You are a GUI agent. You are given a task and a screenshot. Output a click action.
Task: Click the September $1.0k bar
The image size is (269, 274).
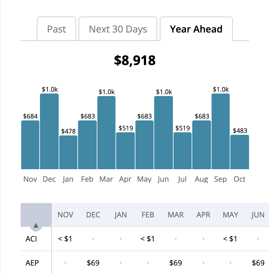click(x=221, y=131)
